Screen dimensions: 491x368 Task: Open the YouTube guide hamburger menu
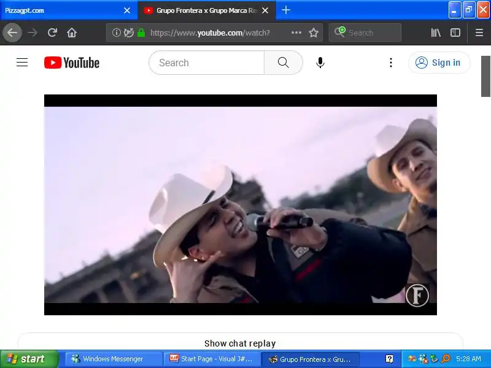[22, 63]
